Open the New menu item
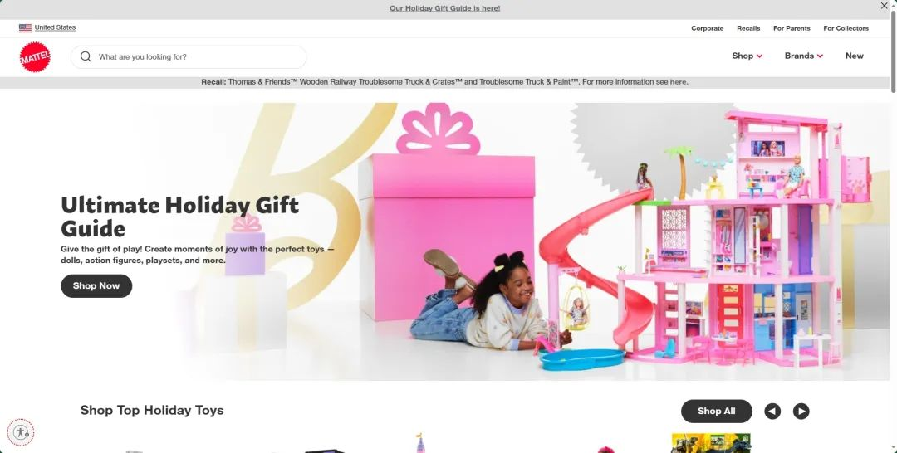 (854, 56)
